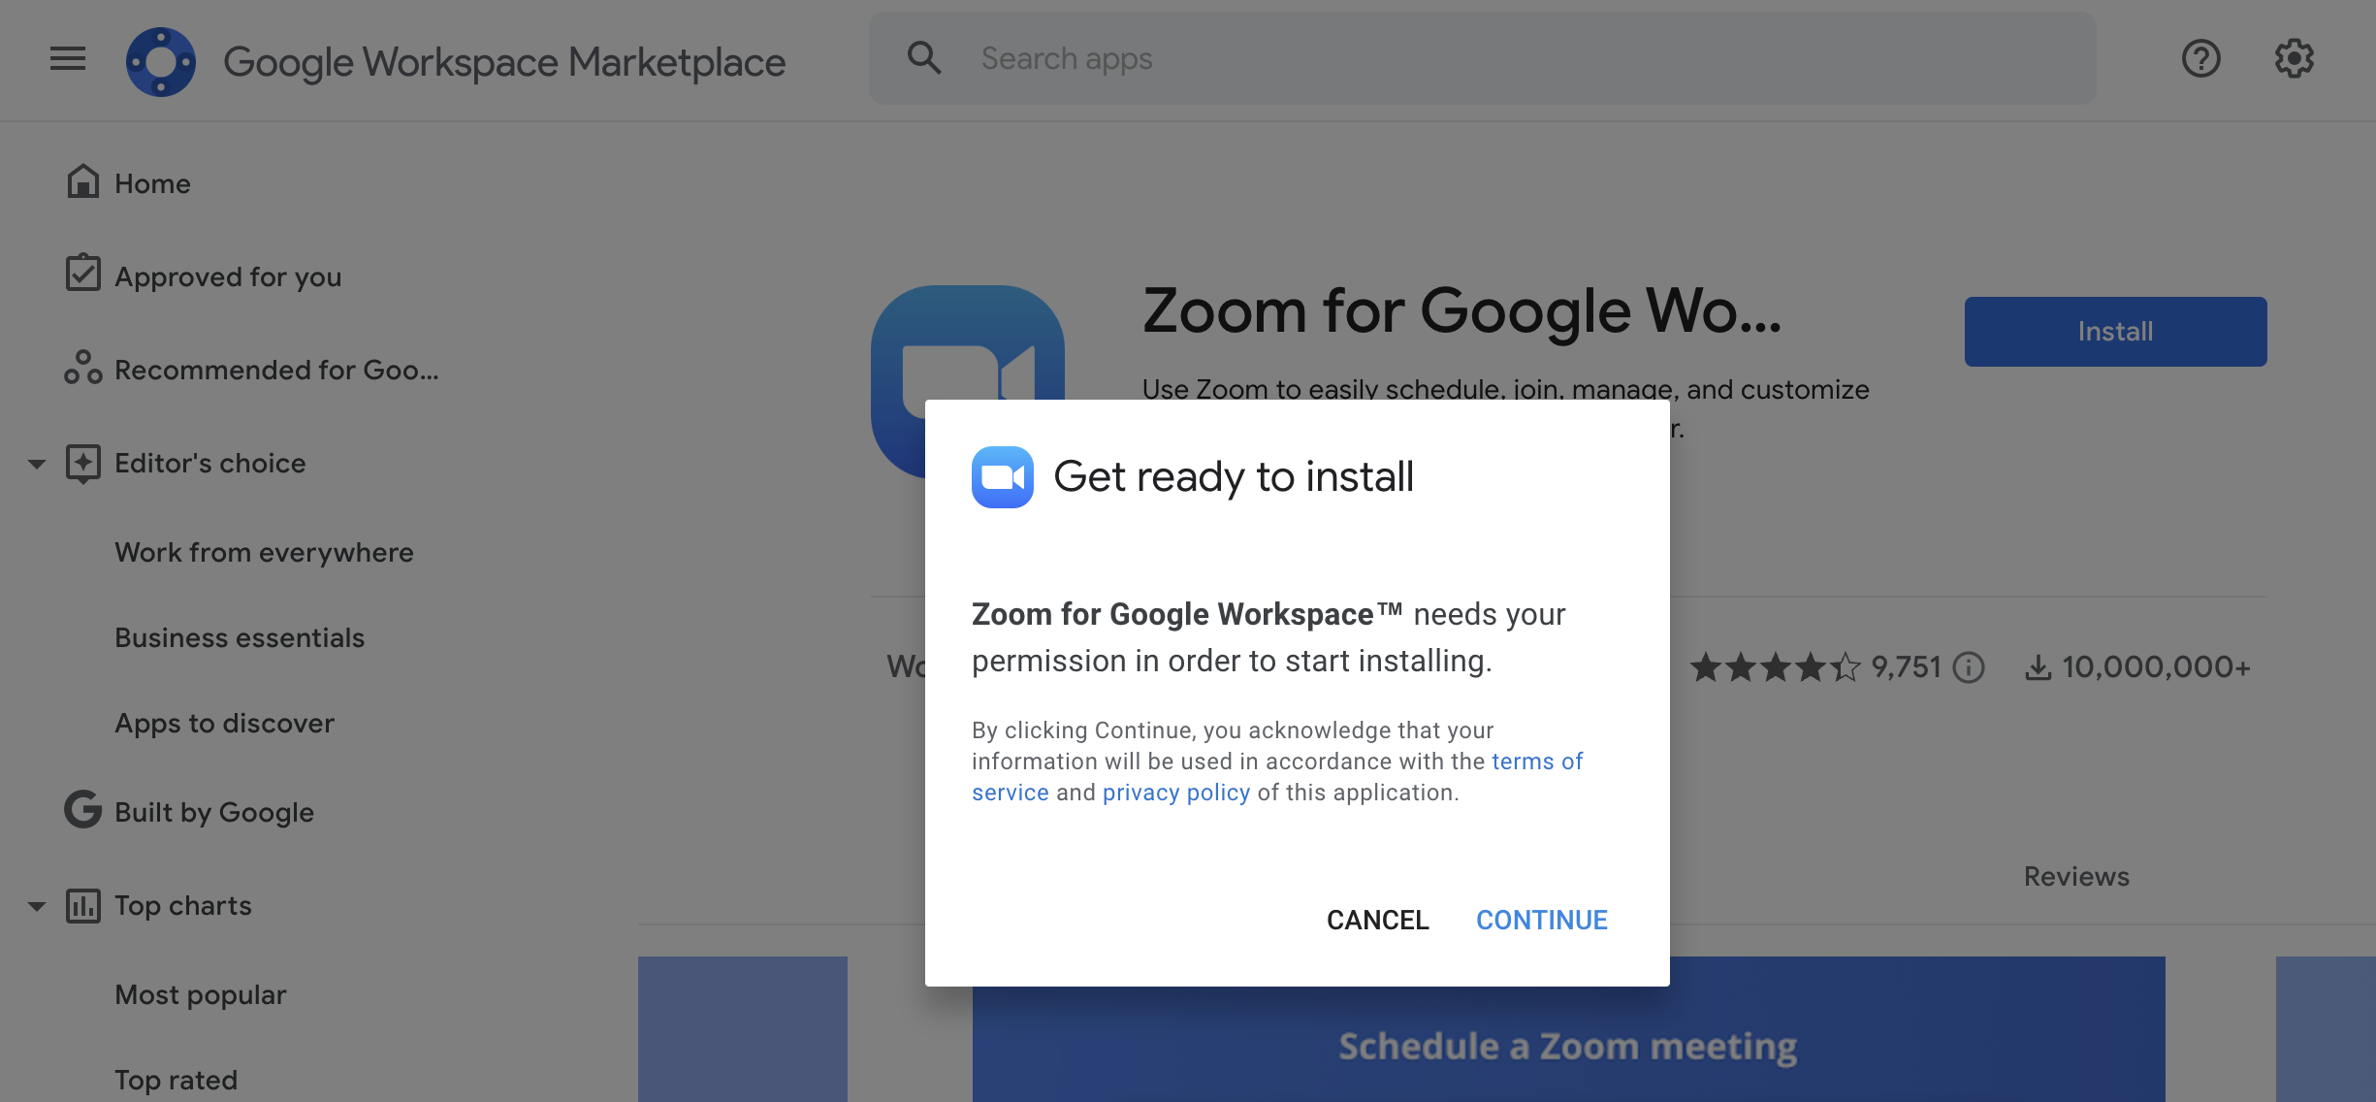Screen dimensions: 2376x1102
Task: Open the Most popular chart
Action: (201, 994)
